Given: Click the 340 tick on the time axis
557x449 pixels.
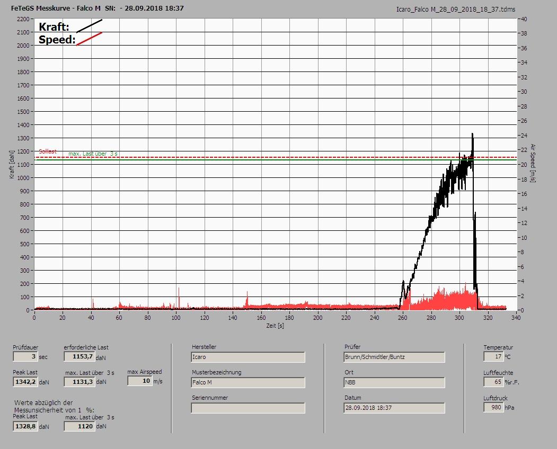Looking at the screenshot, I should pos(516,318).
